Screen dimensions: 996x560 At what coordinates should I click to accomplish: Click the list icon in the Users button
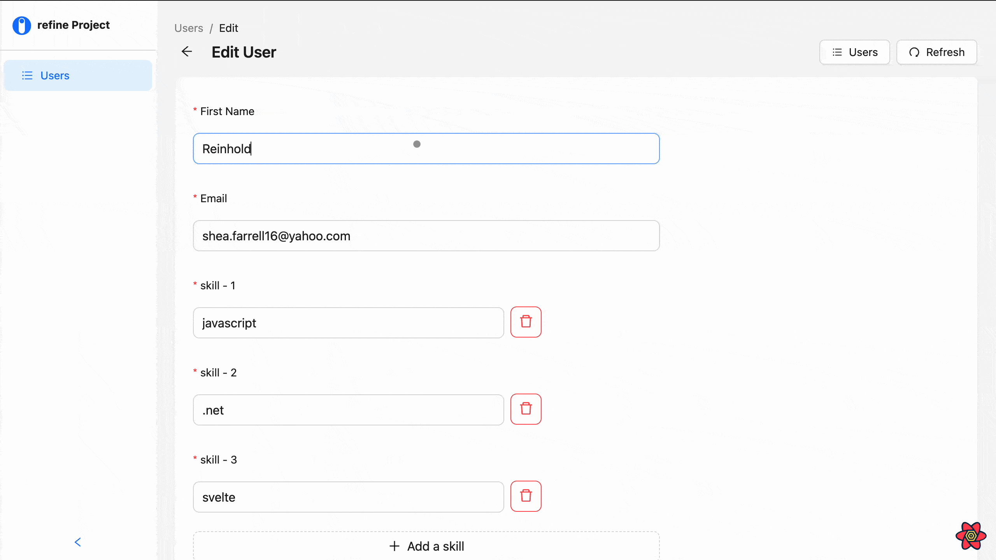point(837,52)
